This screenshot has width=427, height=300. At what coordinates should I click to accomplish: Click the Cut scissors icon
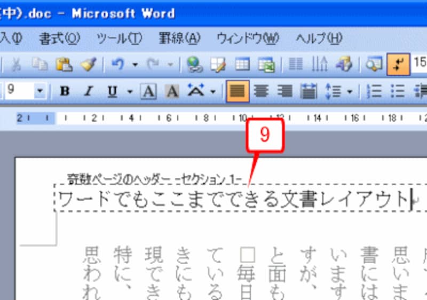[x=17, y=65]
